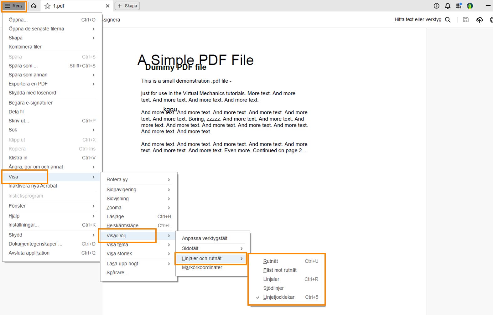Expand Ångra, gör om och annat
The width and height of the screenshot is (493, 315).
52,167
